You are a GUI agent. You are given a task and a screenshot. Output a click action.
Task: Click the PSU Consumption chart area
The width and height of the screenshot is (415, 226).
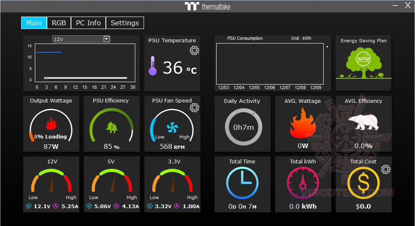click(x=270, y=64)
